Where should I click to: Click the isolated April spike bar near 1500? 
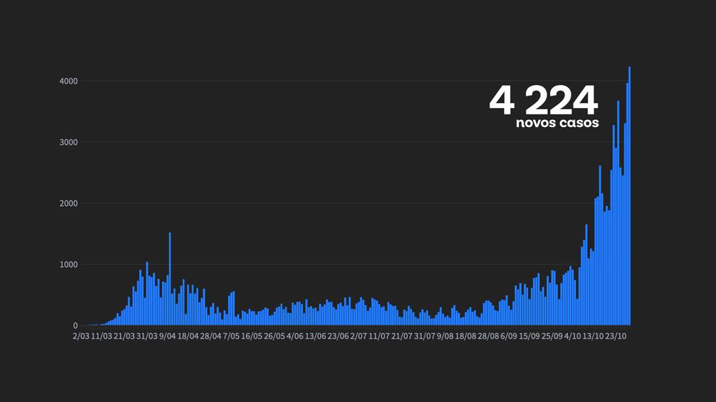(170, 279)
